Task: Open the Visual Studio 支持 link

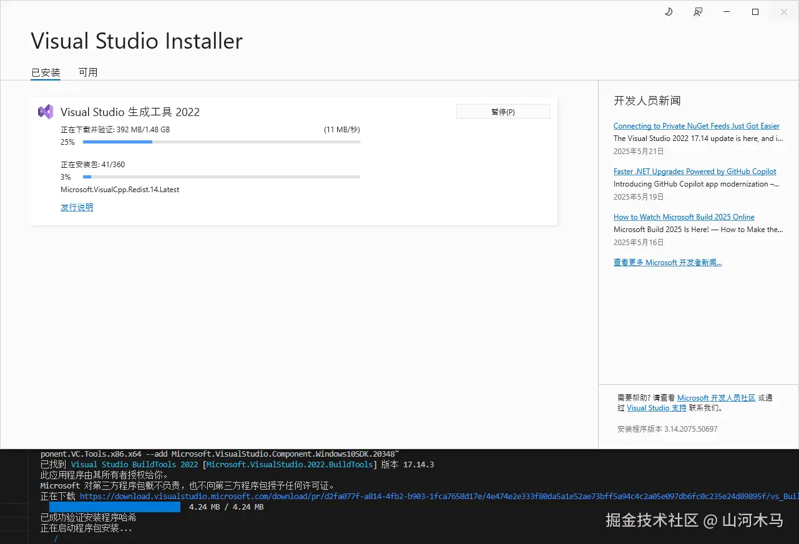Action: tap(657, 408)
